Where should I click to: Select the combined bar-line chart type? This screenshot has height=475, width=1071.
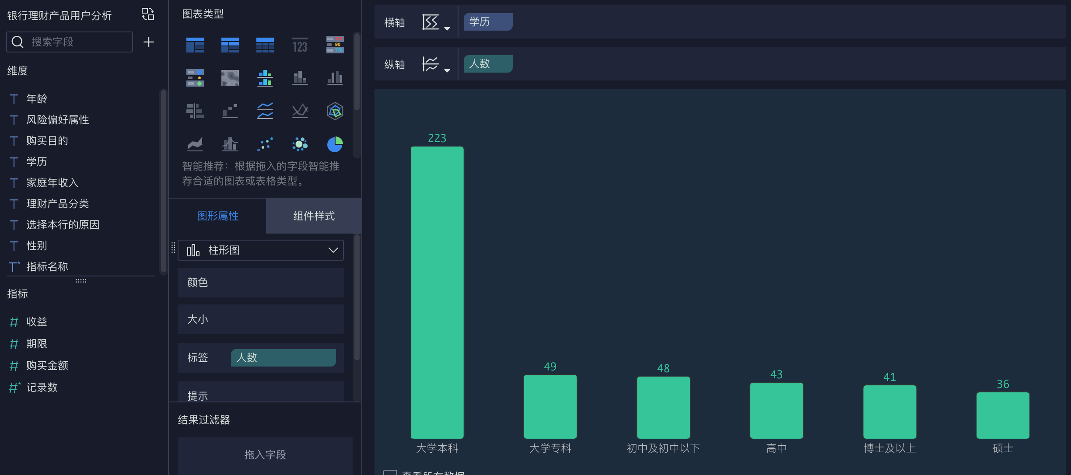[230, 144]
